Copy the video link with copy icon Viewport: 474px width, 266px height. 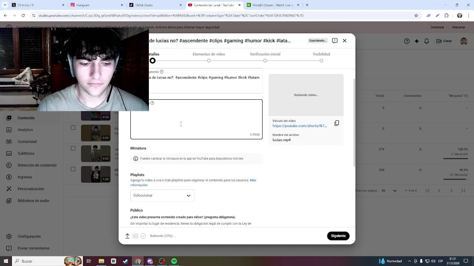(337, 123)
